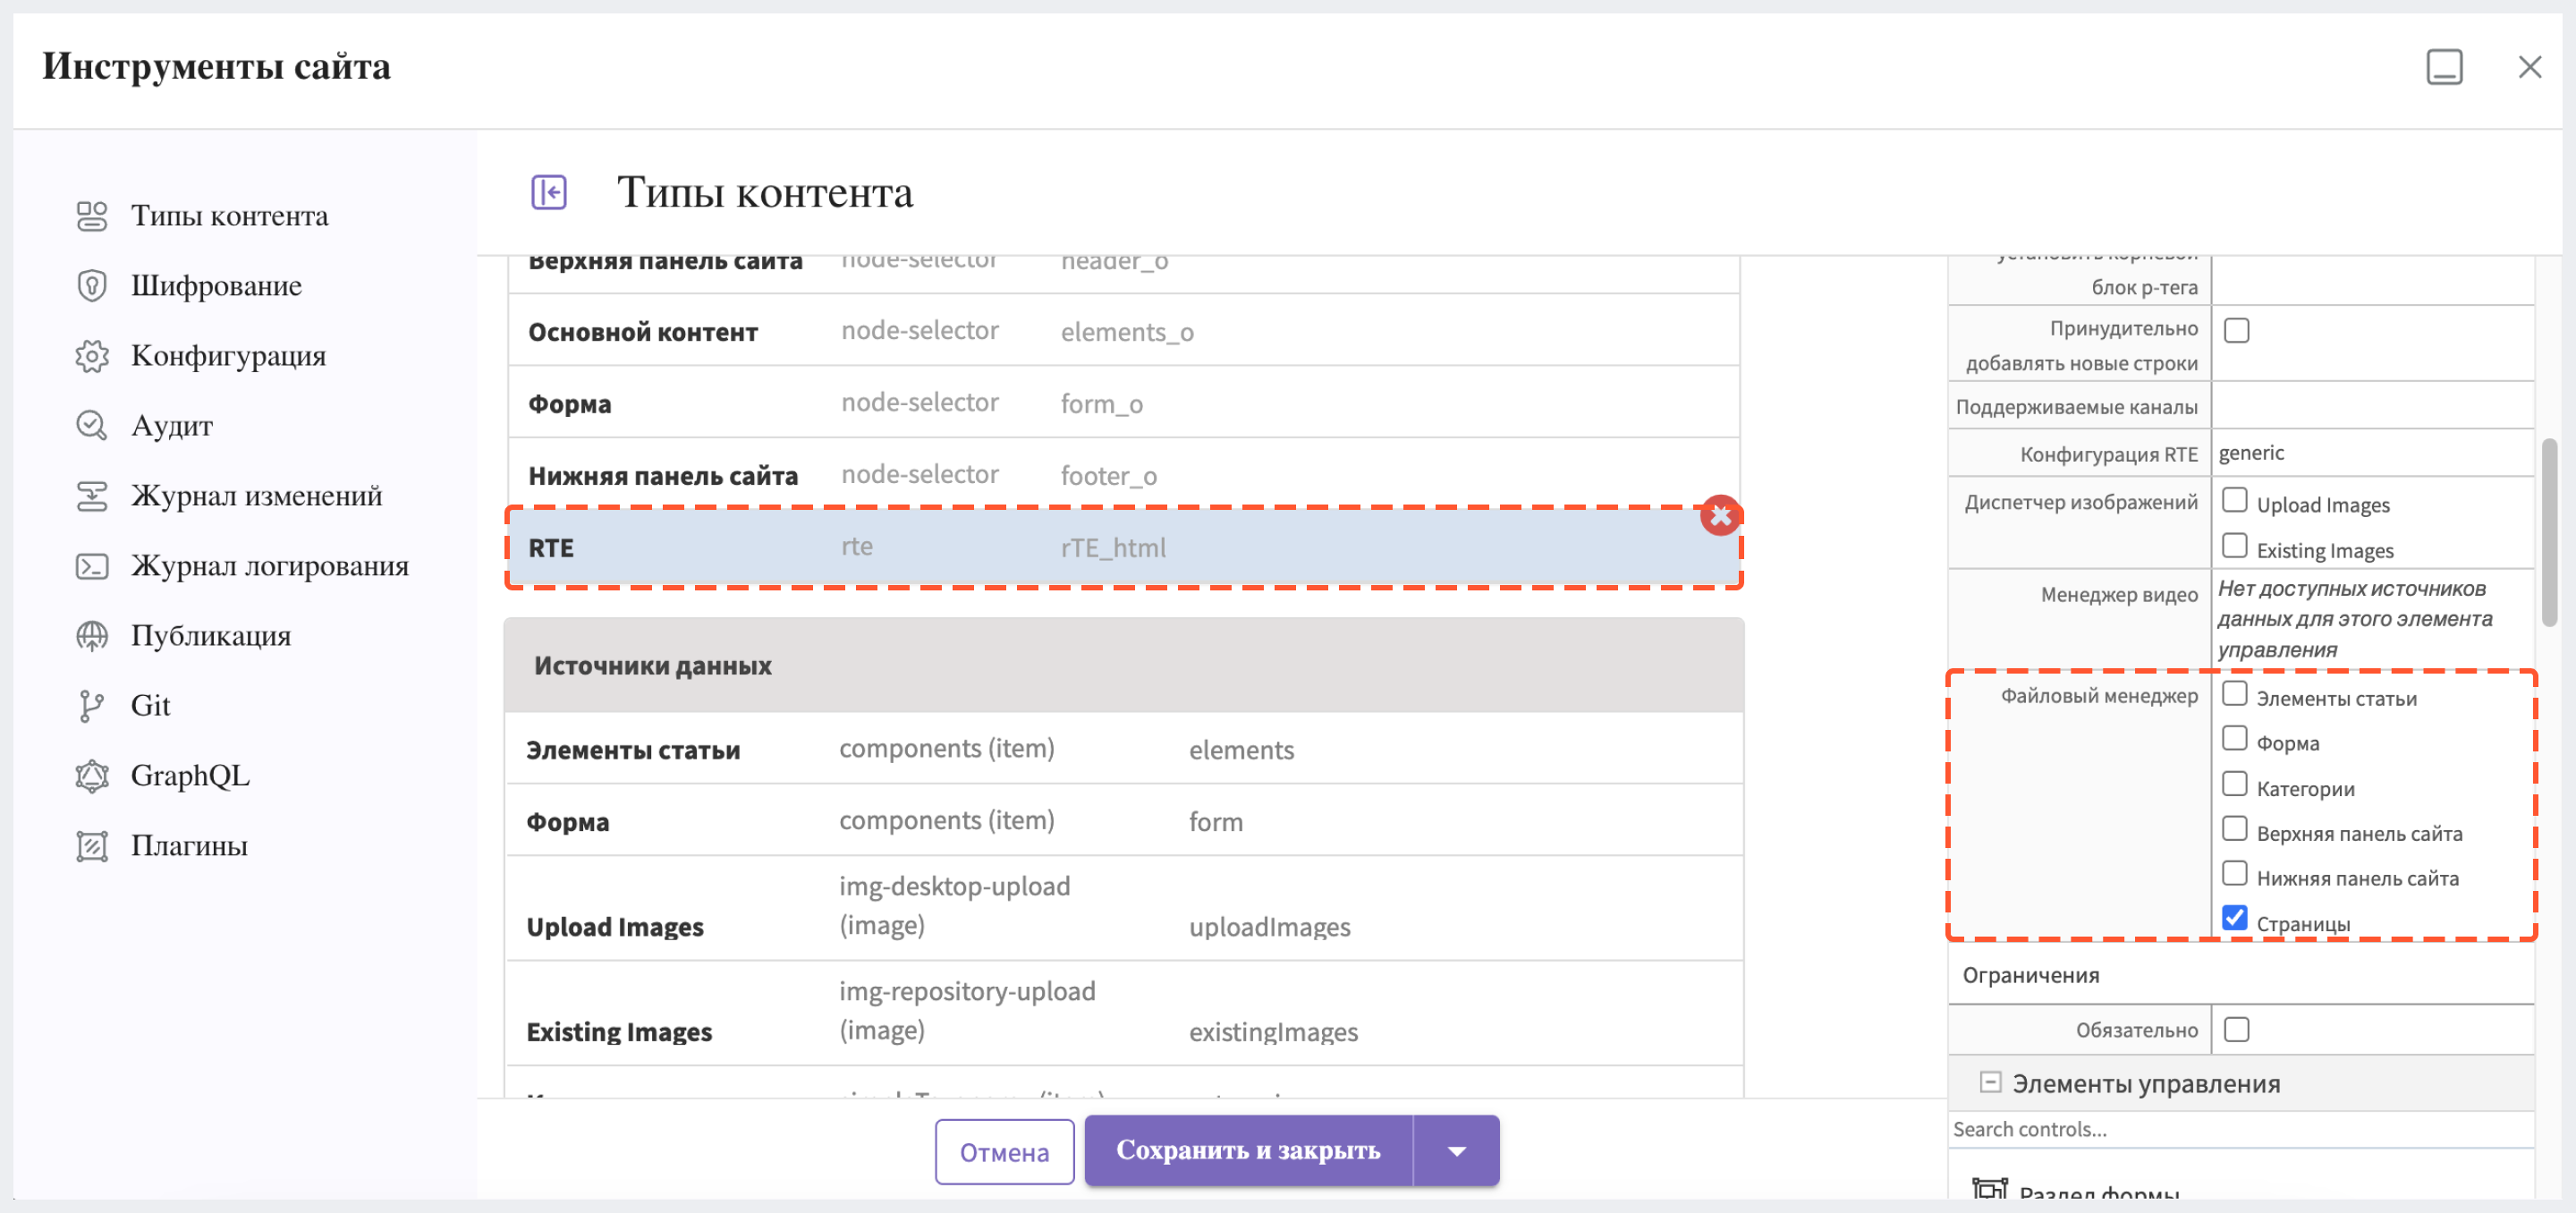Image resolution: width=2576 pixels, height=1213 pixels.
Task: Click uploadImages variable name
Action: pyautogui.click(x=1269, y=927)
